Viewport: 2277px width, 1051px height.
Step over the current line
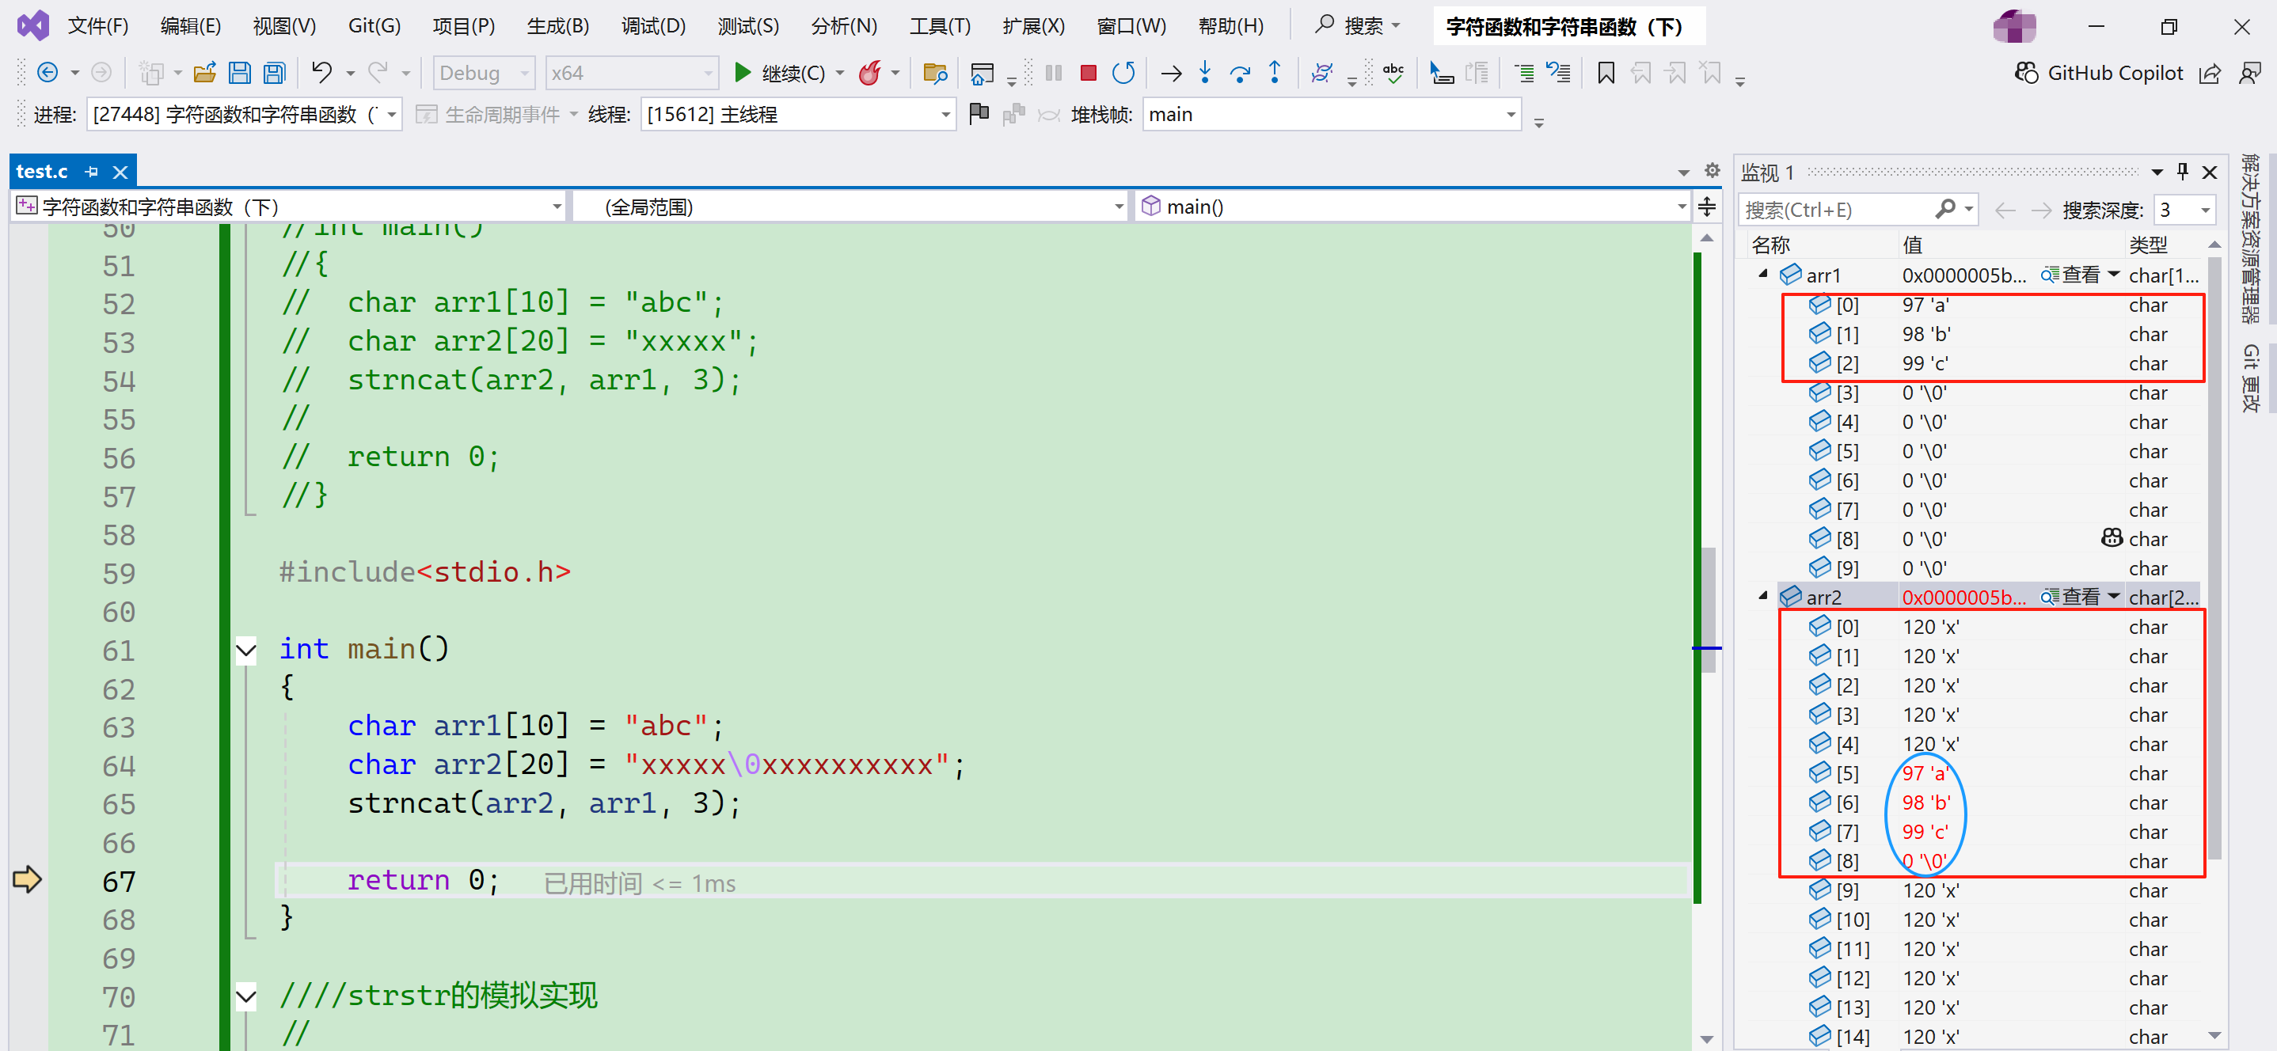[1240, 73]
